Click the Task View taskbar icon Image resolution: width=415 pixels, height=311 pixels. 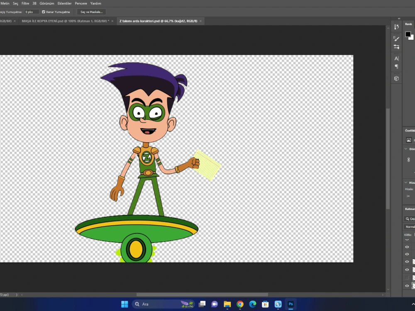click(202, 304)
